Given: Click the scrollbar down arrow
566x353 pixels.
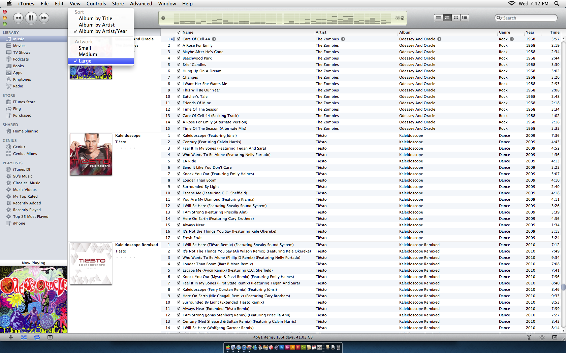Looking at the screenshot, I should 563,330.
